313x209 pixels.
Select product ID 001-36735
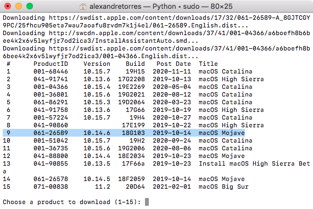51,148
